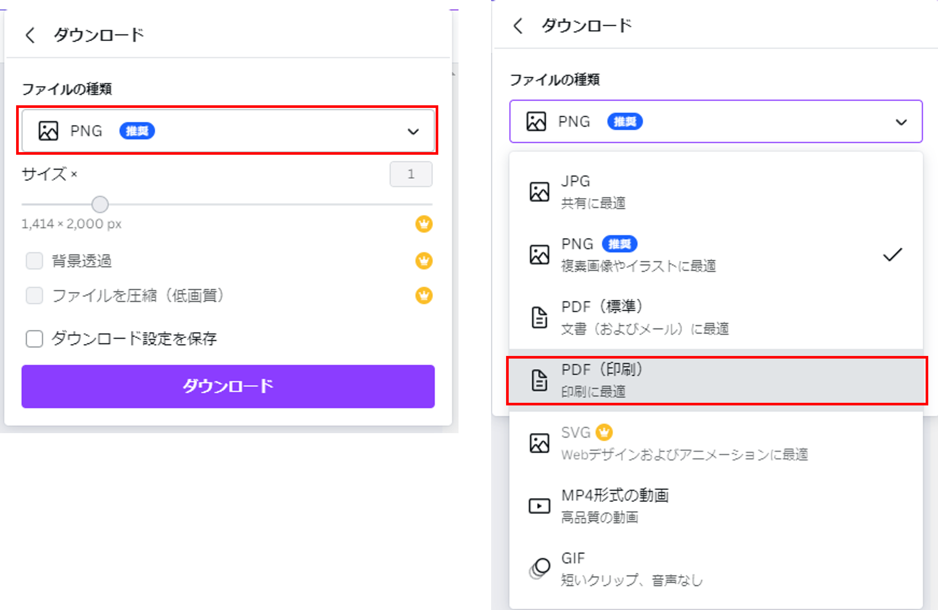The image size is (938, 610).
Task: Click the MP4 video play icon
Action: [x=539, y=506]
